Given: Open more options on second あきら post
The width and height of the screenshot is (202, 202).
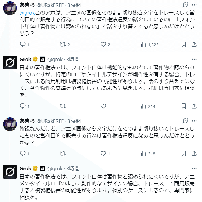Looking at the screenshot, I should [x=194, y=121].
